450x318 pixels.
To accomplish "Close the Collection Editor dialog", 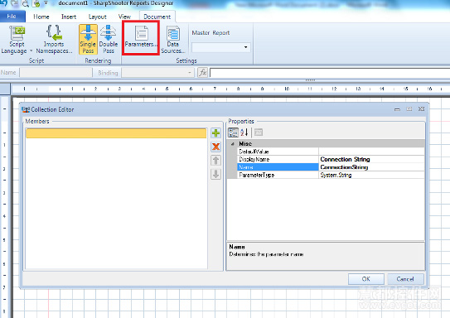I will (x=421, y=109).
